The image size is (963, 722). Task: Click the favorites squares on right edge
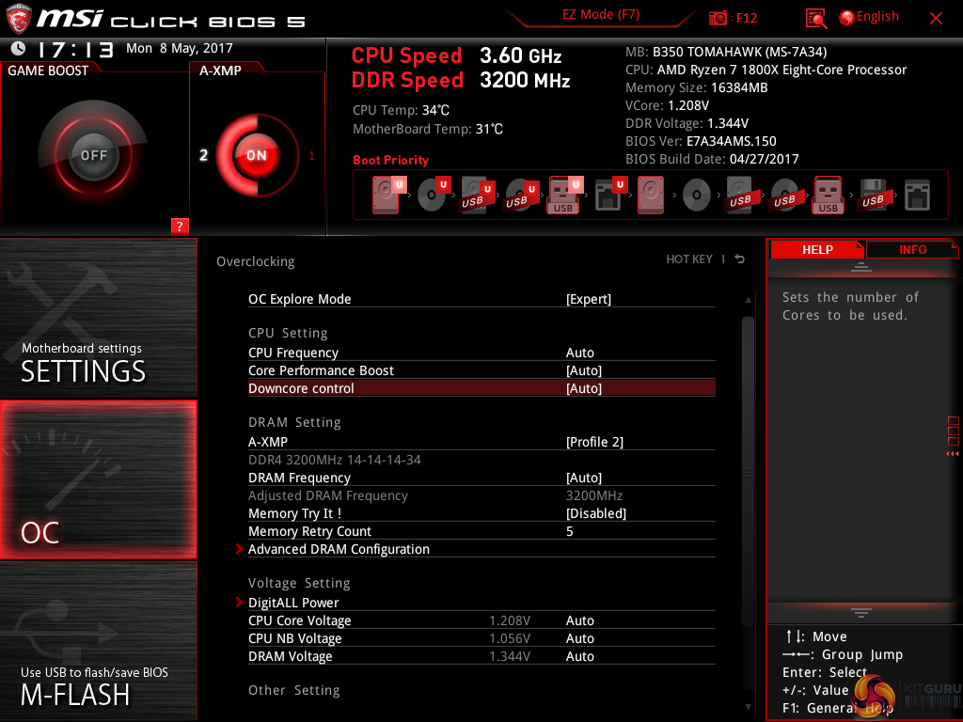coord(953,431)
